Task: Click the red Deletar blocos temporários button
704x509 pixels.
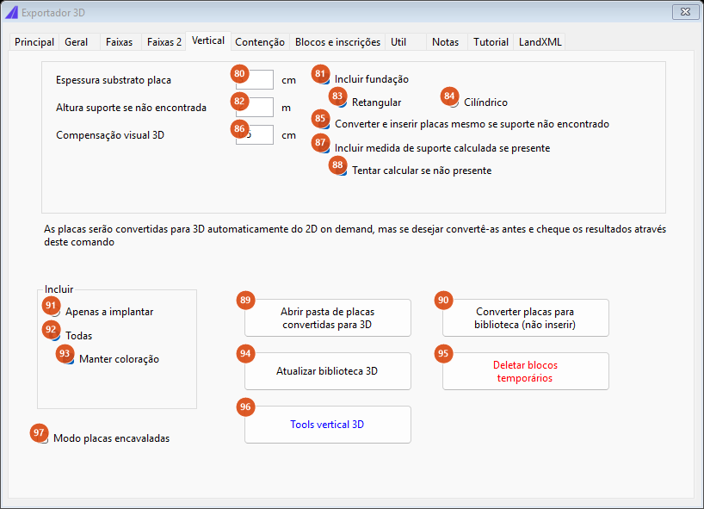Action: point(526,371)
